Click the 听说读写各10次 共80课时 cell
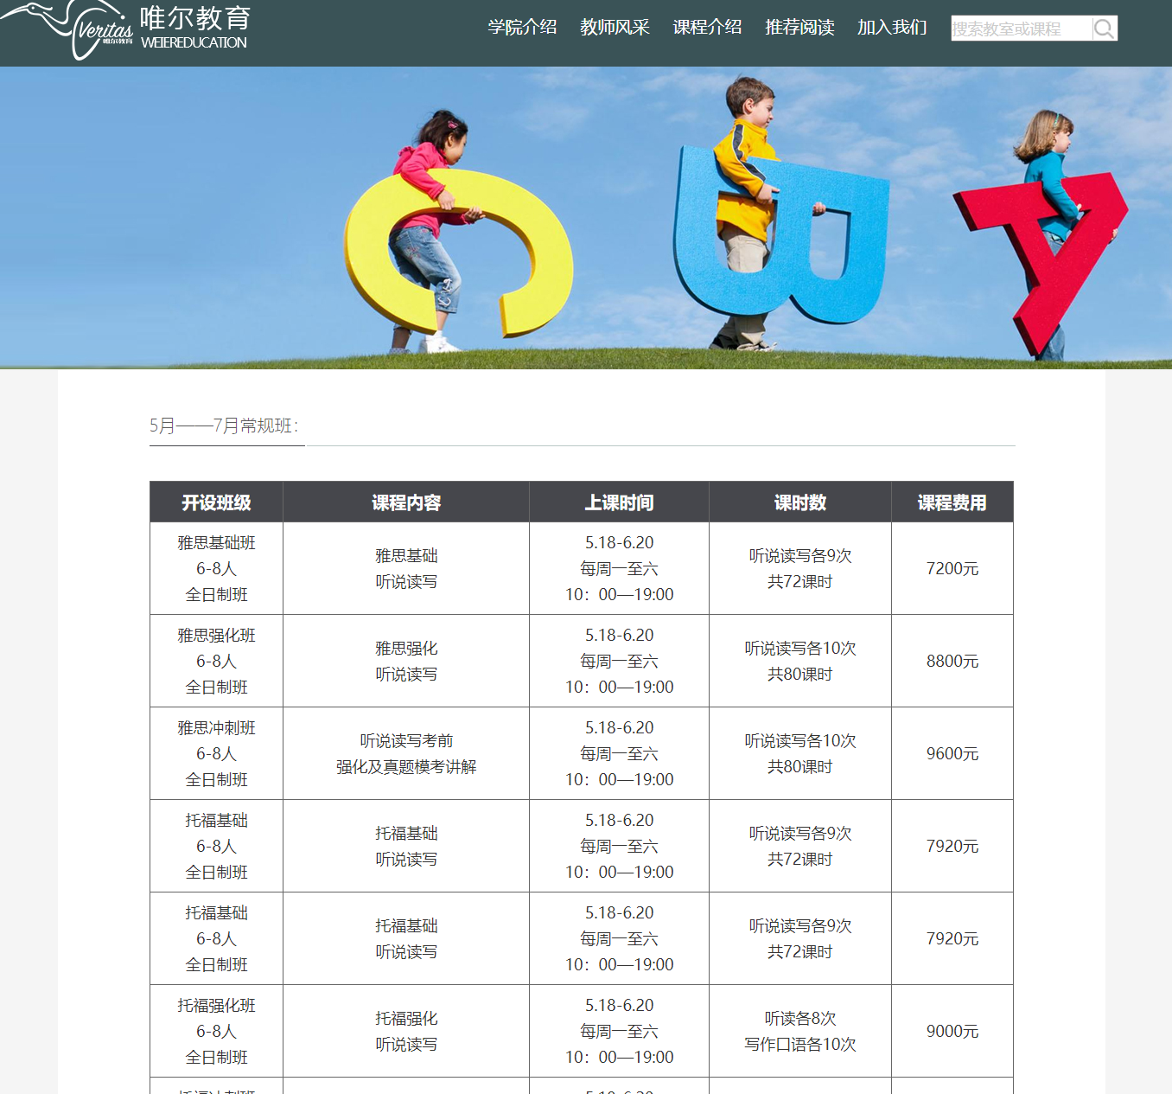1172x1094 pixels. point(799,661)
